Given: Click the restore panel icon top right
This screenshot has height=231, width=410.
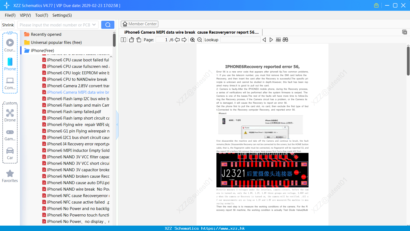Looking at the screenshot, I should click(x=404, y=32).
